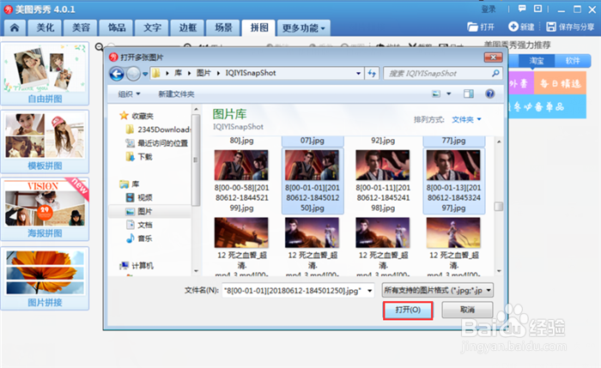Open the 边框 tab
Viewport: 601px width, 368px height.
coord(188,27)
